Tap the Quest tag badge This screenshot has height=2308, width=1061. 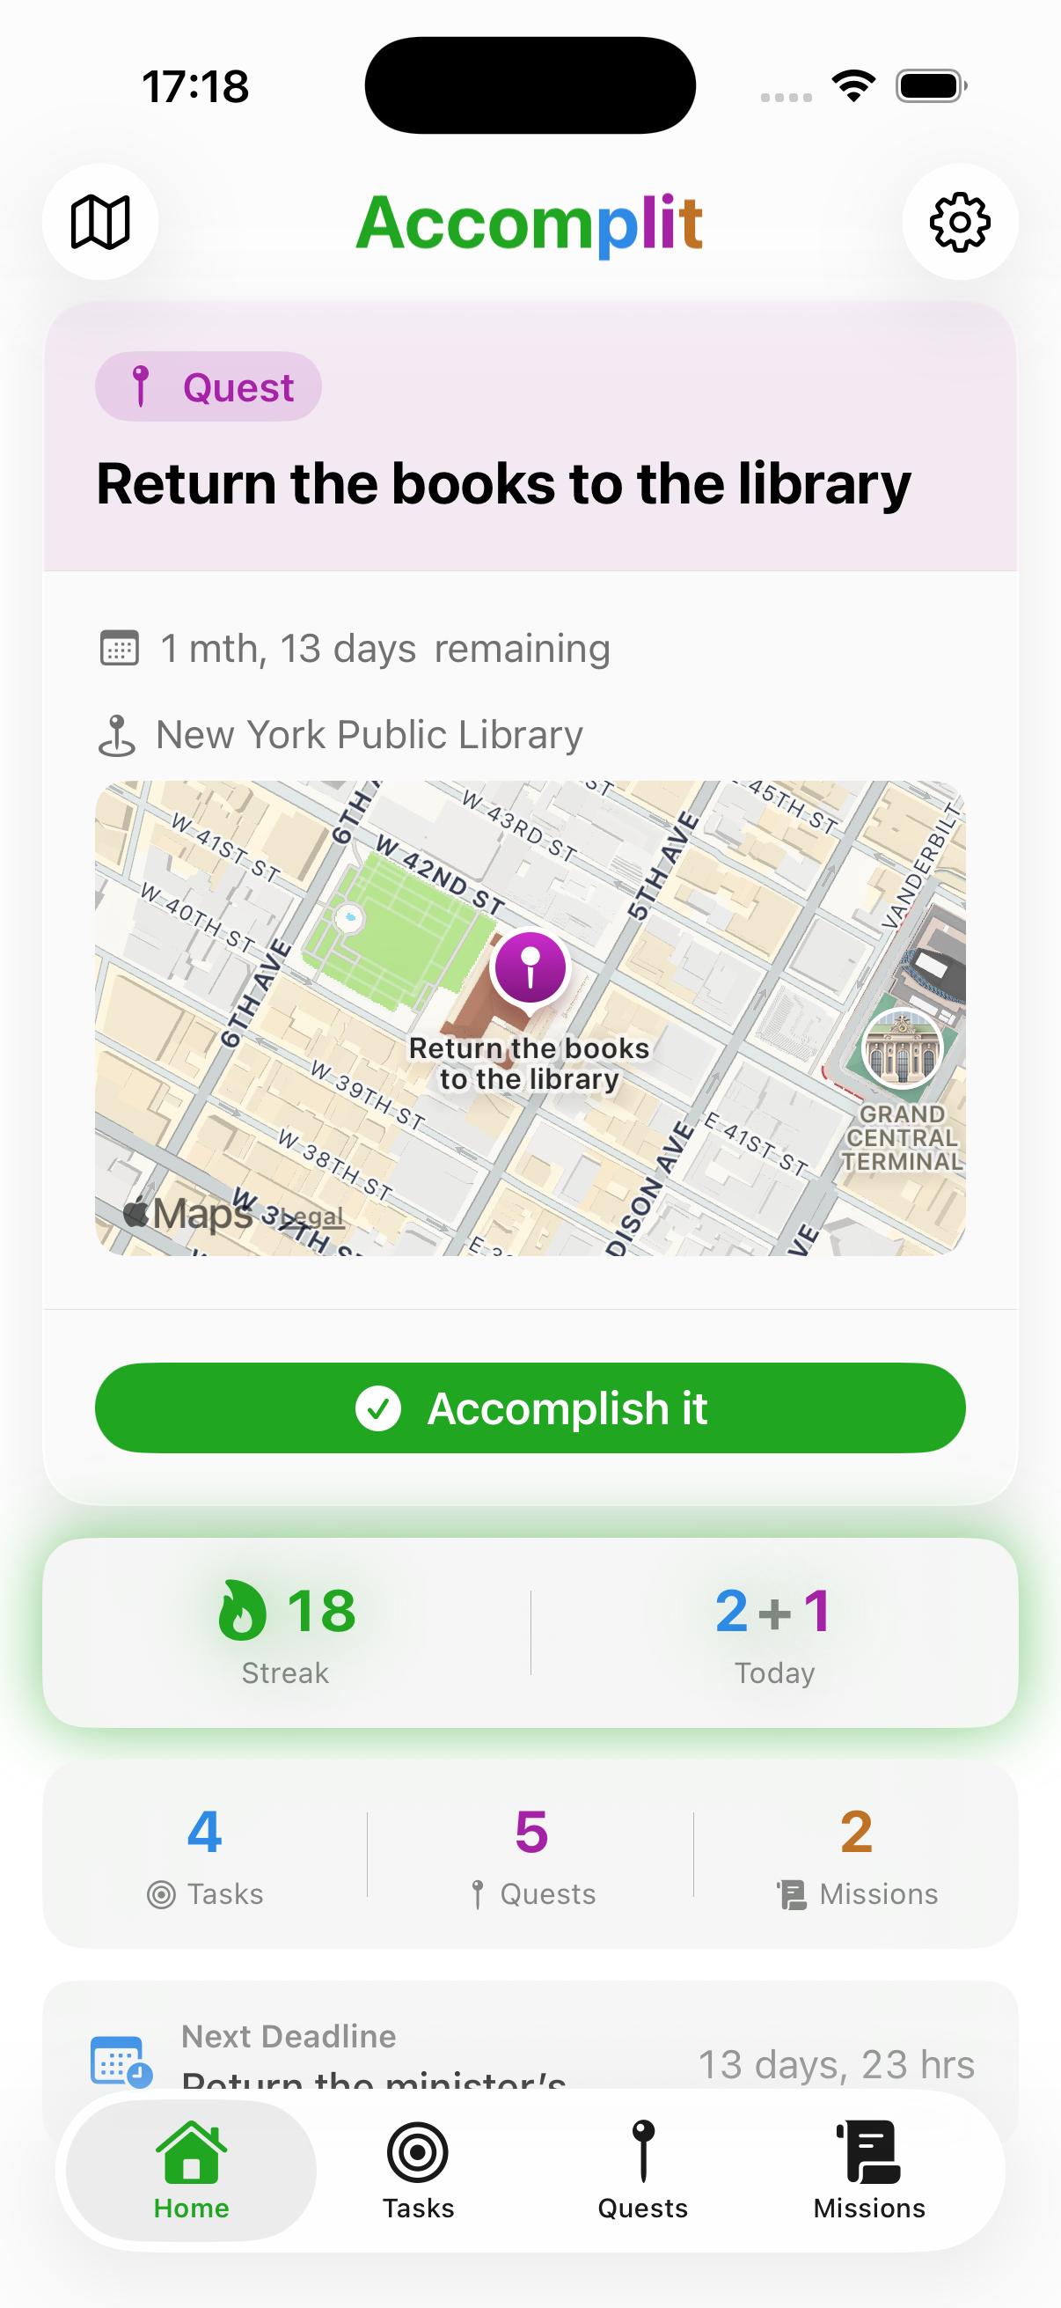point(209,387)
